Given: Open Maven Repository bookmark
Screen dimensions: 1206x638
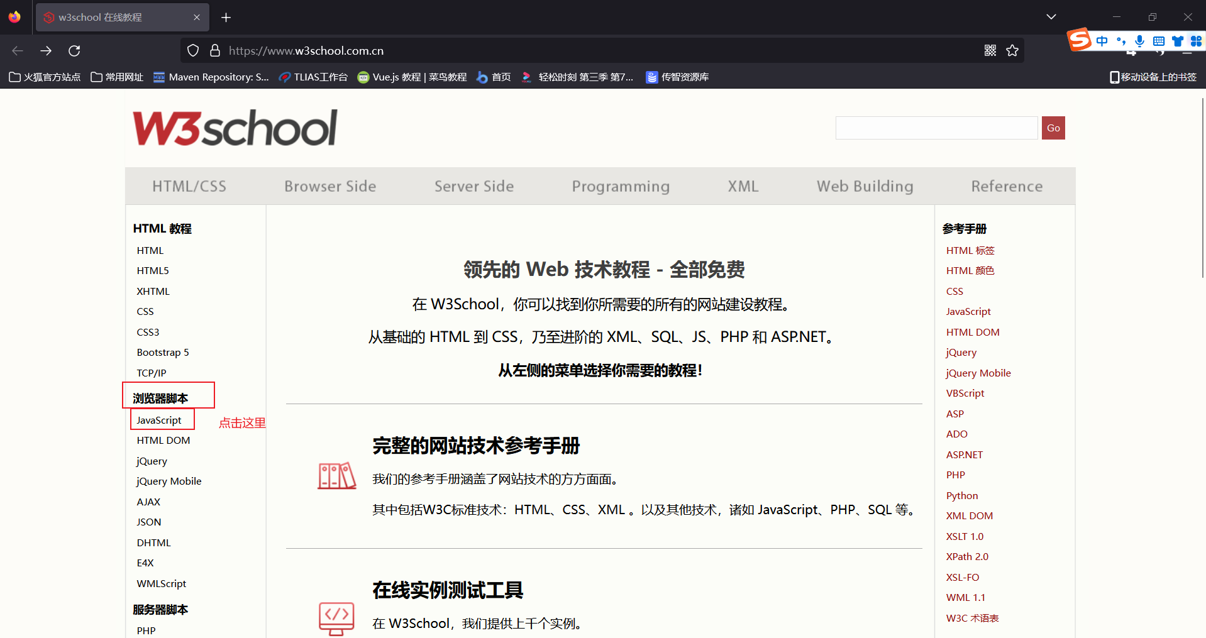Looking at the screenshot, I should [211, 77].
